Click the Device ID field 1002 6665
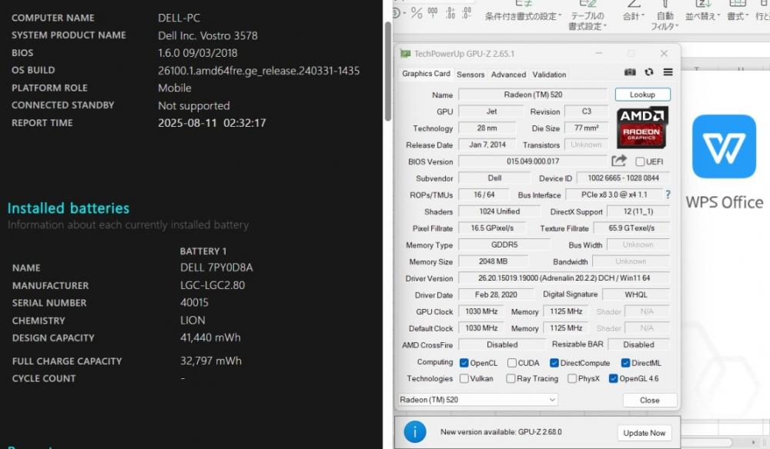Screen dimensions: 770x449 (x=623, y=178)
